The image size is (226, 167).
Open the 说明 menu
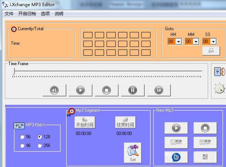click(x=59, y=14)
